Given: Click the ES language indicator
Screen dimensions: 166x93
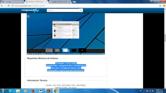Looking at the screenshot, I should pos(141,91).
